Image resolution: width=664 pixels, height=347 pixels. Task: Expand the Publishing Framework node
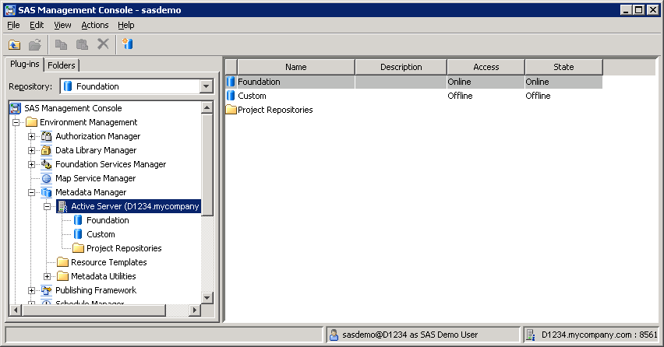[31, 290]
